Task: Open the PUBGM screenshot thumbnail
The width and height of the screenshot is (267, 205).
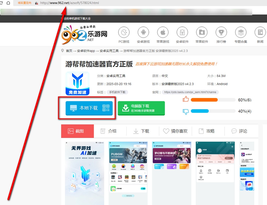Action: pyautogui.click(x=128, y=173)
